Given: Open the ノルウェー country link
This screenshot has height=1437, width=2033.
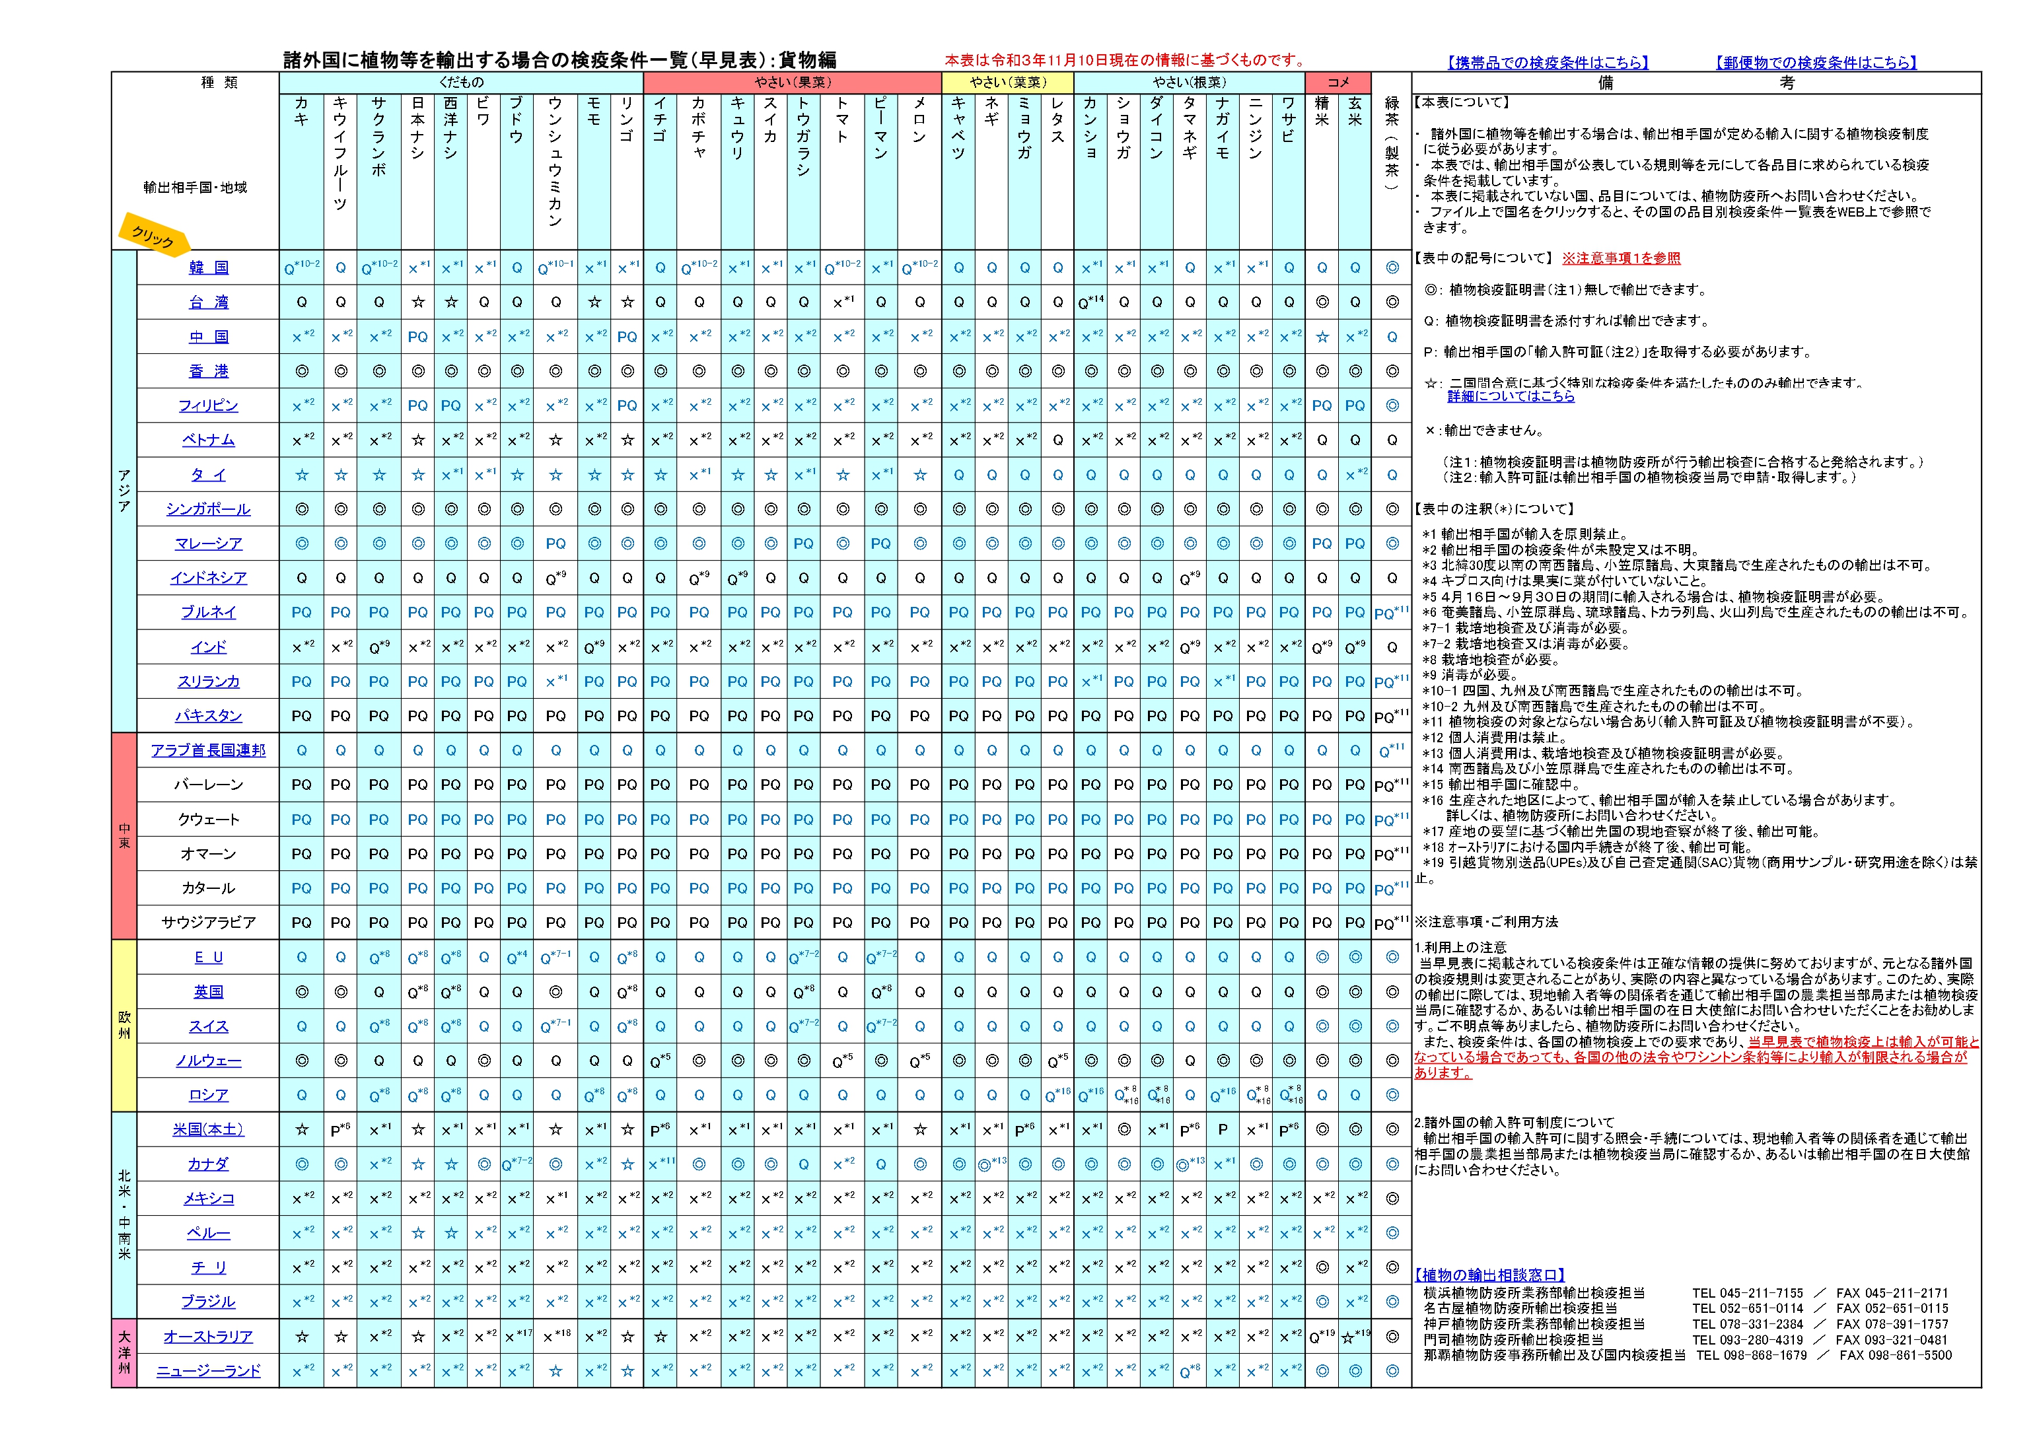Looking at the screenshot, I should [x=208, y=1061].
